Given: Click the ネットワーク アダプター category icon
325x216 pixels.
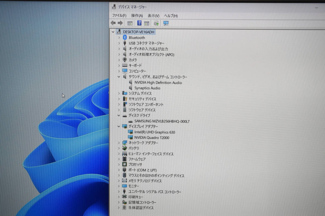Looking at the screenshot, I should (x=125, y=143).
